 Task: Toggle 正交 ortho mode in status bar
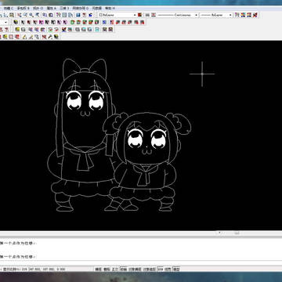tap(115, 269)
